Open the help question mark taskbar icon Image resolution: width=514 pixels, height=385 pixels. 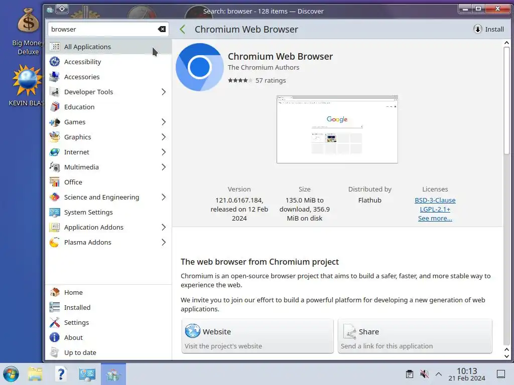tap(61, 374)
